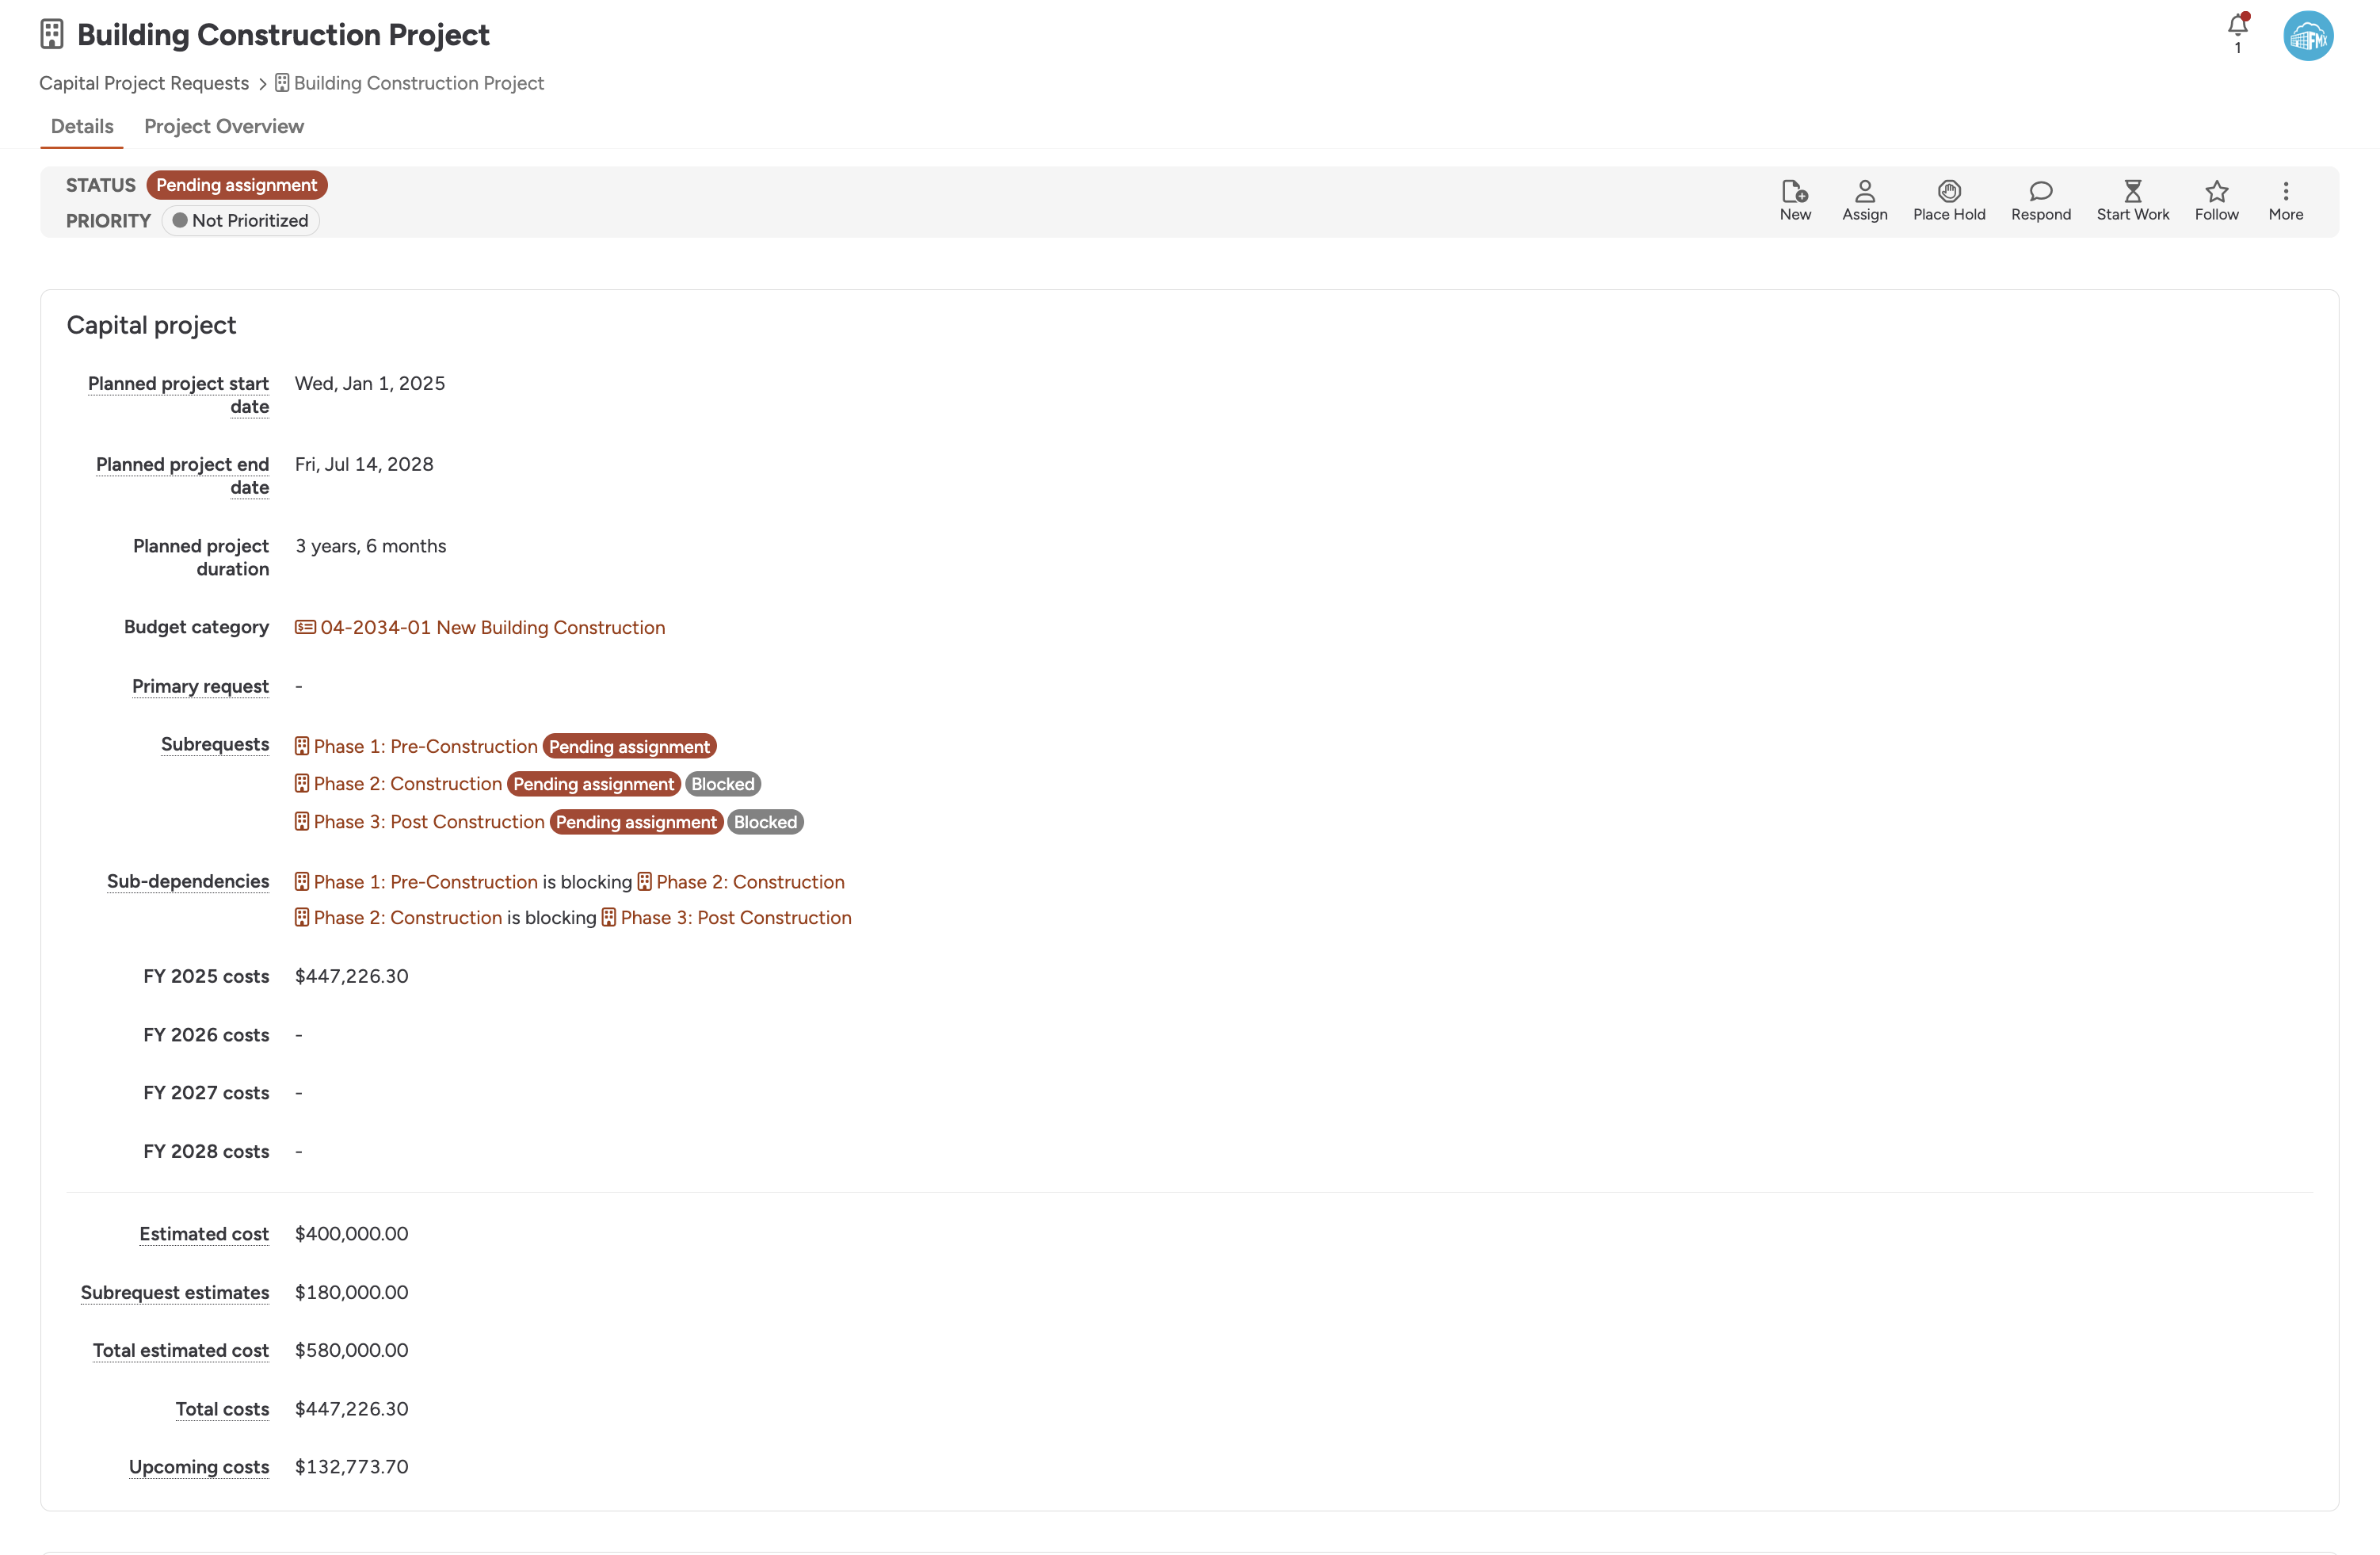Image resolution: width=2380 pixels, height=1555 pixels.
Task: Select the Details tab
Action: click(82, 126)
